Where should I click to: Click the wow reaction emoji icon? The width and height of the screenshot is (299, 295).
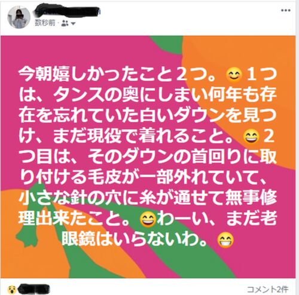click(12, 290)
